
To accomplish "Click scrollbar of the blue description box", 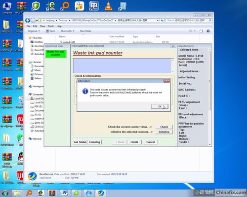I will 172,66.
